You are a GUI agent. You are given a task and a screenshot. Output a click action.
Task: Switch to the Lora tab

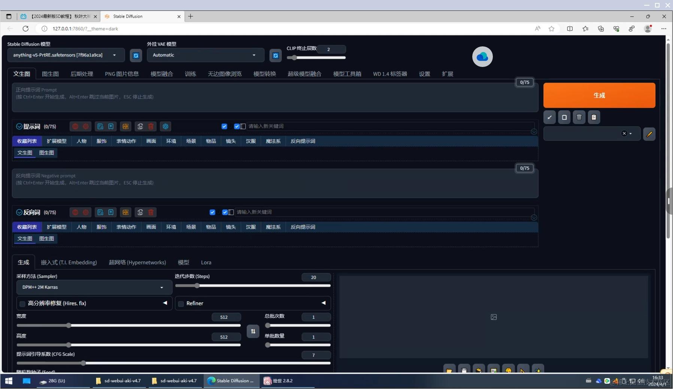206,263
